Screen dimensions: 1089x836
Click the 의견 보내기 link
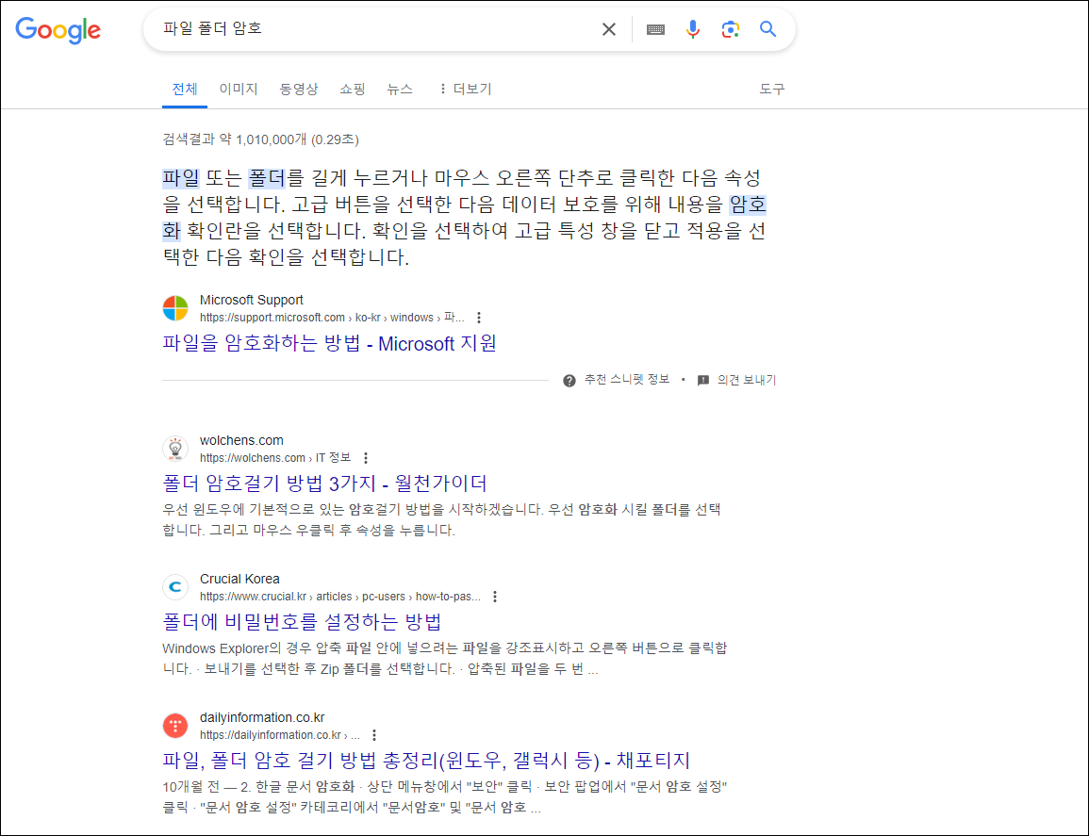747,380
